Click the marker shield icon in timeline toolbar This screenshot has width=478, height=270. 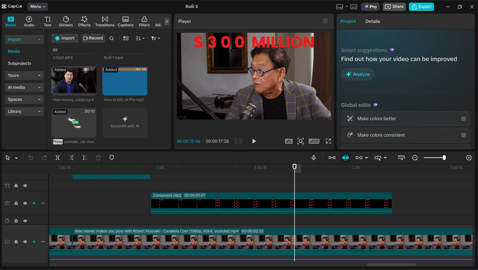coord(112,157)
